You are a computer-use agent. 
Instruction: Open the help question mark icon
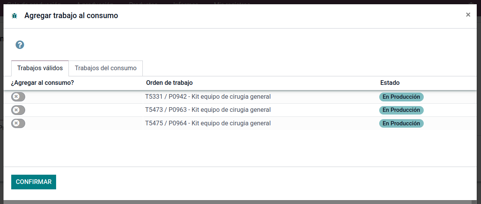point(20,45)
